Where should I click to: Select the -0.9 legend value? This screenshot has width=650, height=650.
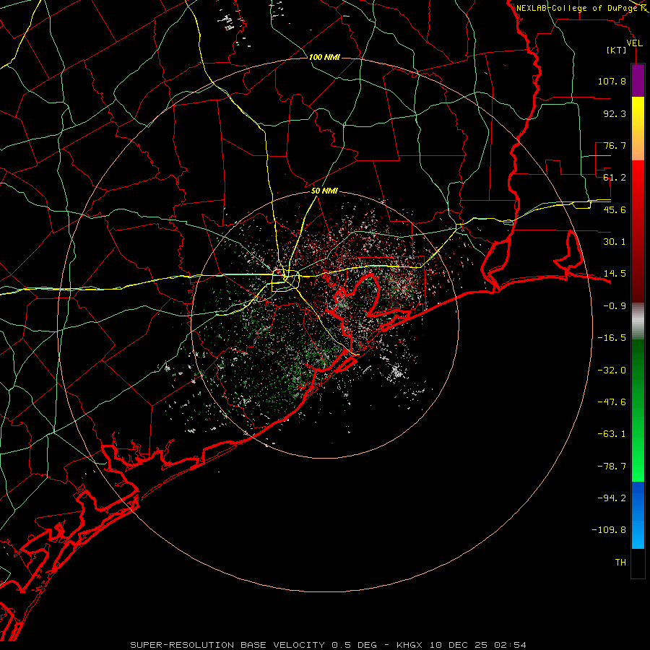point(615,306)
